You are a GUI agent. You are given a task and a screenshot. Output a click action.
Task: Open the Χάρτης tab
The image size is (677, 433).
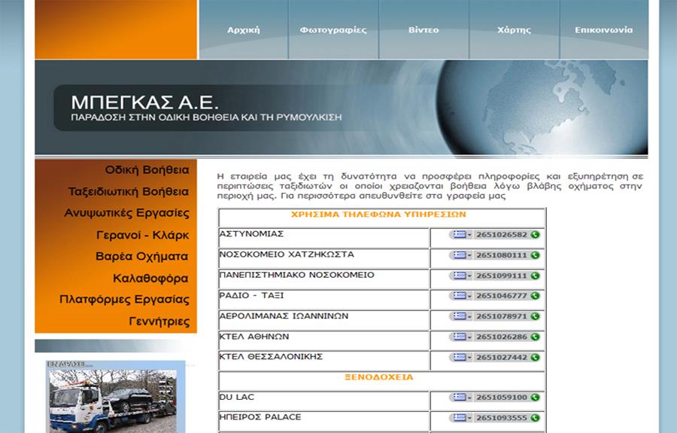[514, 30]
